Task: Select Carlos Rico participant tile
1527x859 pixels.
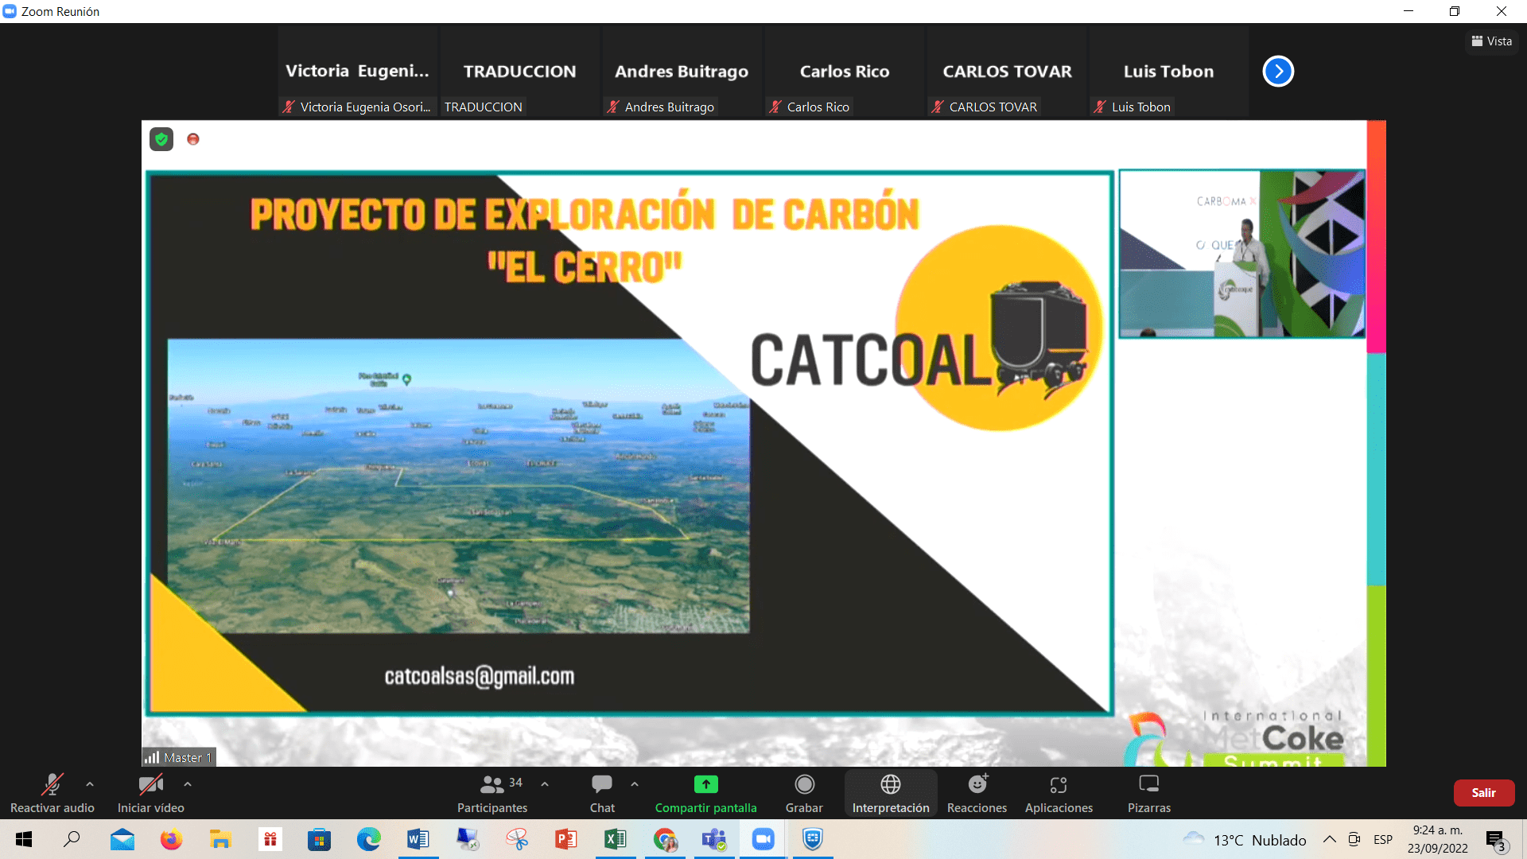Action: [844, 72]
